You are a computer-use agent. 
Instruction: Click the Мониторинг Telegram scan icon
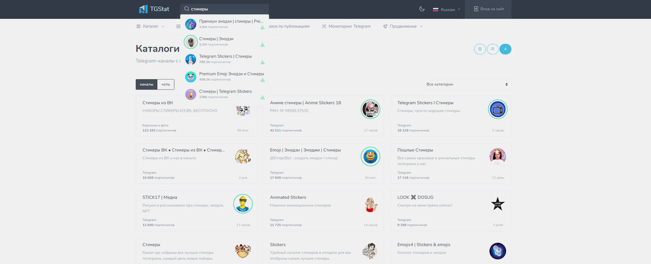pyautogui.click(x=324, y=26)
